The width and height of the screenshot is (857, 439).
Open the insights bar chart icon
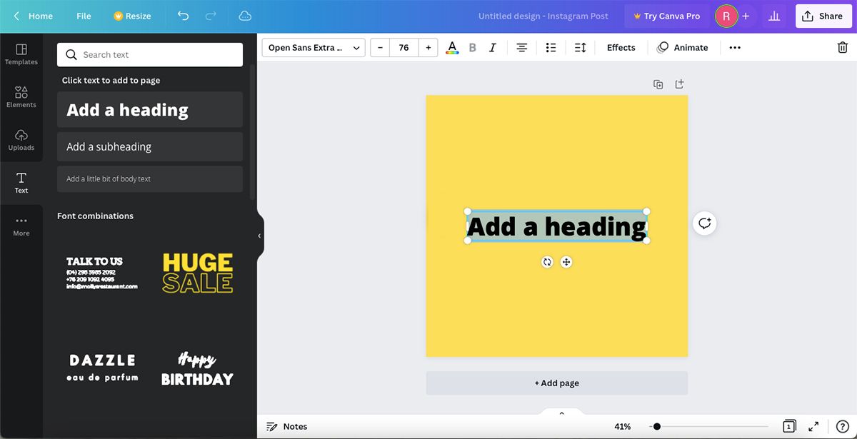[x=775, y=16]
